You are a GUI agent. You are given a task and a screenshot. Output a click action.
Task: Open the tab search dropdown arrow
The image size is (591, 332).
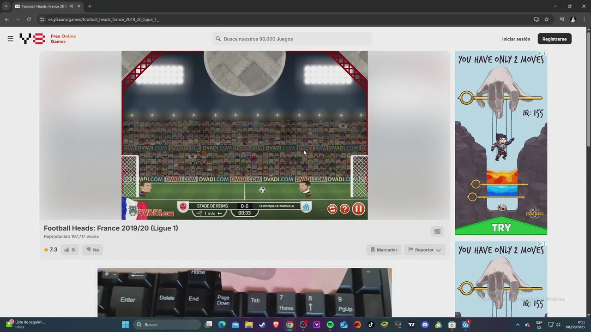[6, 6]
